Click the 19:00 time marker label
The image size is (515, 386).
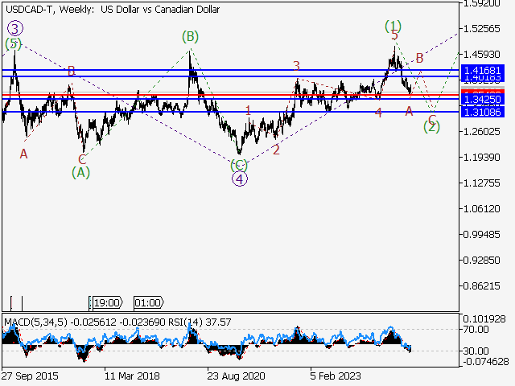tap(106, 303)
